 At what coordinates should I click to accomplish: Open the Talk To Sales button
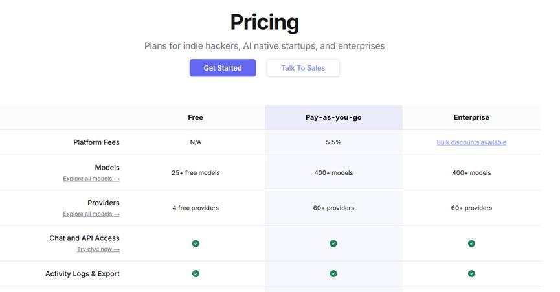coord(303,68)
